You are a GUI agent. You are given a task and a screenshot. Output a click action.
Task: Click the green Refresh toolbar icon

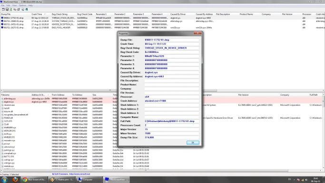[x=11, y=10]
